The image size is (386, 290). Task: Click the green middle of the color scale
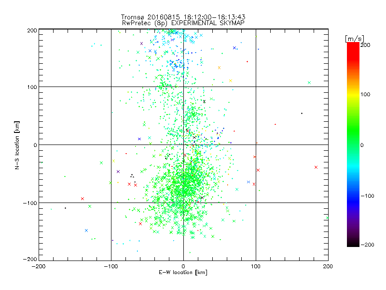pos(353,138)
